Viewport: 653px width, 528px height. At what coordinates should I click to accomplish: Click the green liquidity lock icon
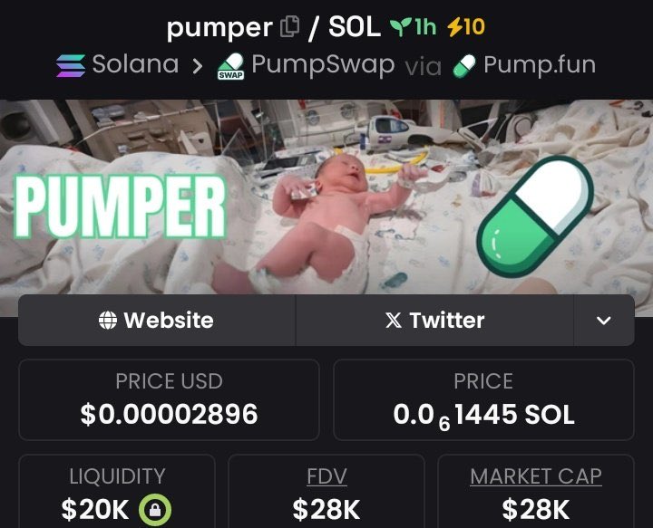(155, 510)
